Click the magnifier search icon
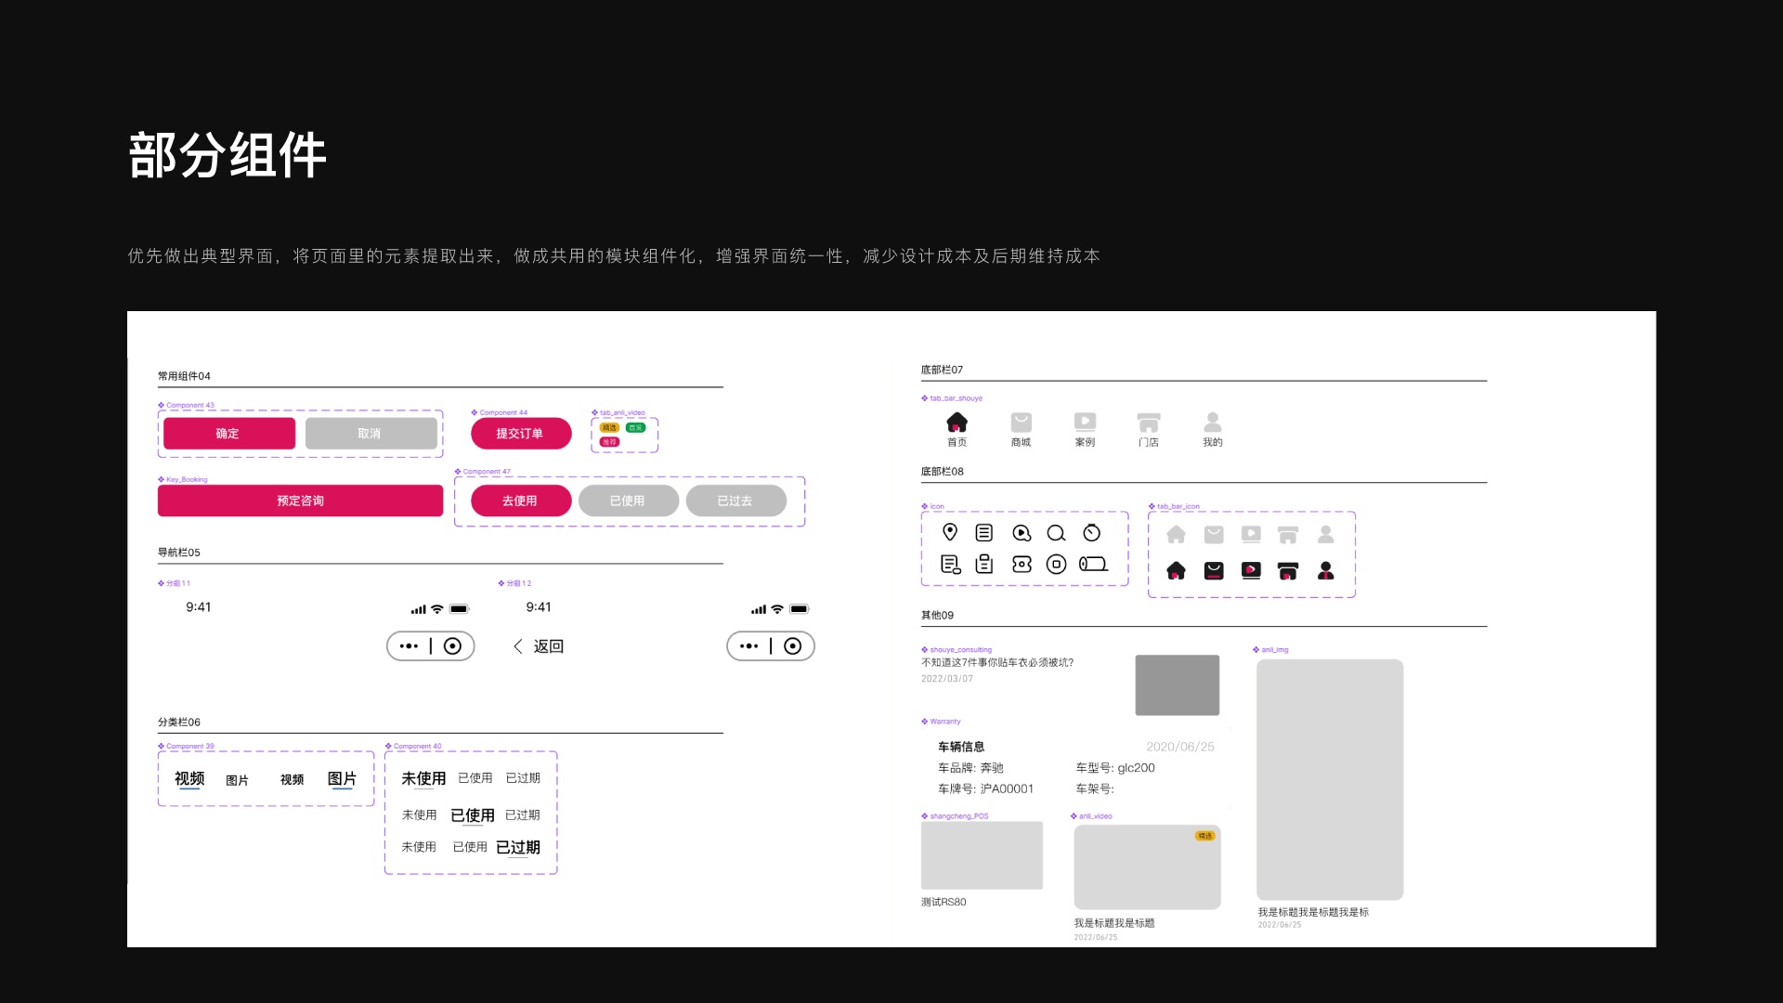The height and width of the screenshot is (1003, 1783). (x=1056, y=533)
